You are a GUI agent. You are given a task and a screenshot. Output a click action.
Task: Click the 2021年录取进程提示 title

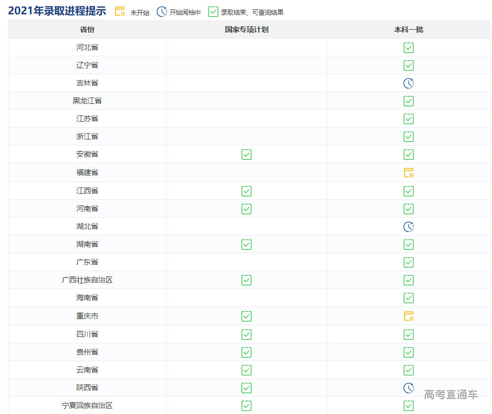click(x=57, y=11)
